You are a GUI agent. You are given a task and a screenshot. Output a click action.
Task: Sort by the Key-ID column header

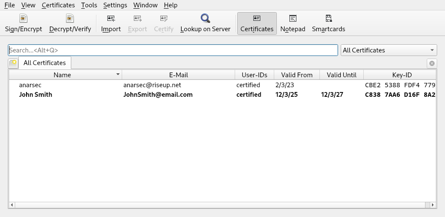(x=400, y=75)
